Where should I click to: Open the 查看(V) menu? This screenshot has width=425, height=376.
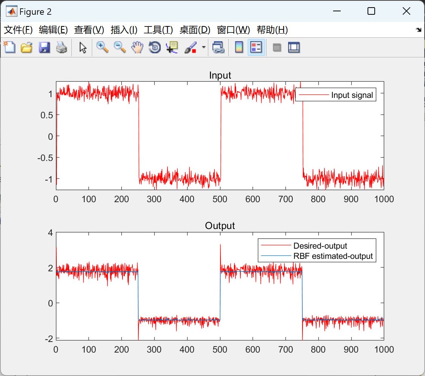pyautogui.click(x=89, y=30)
